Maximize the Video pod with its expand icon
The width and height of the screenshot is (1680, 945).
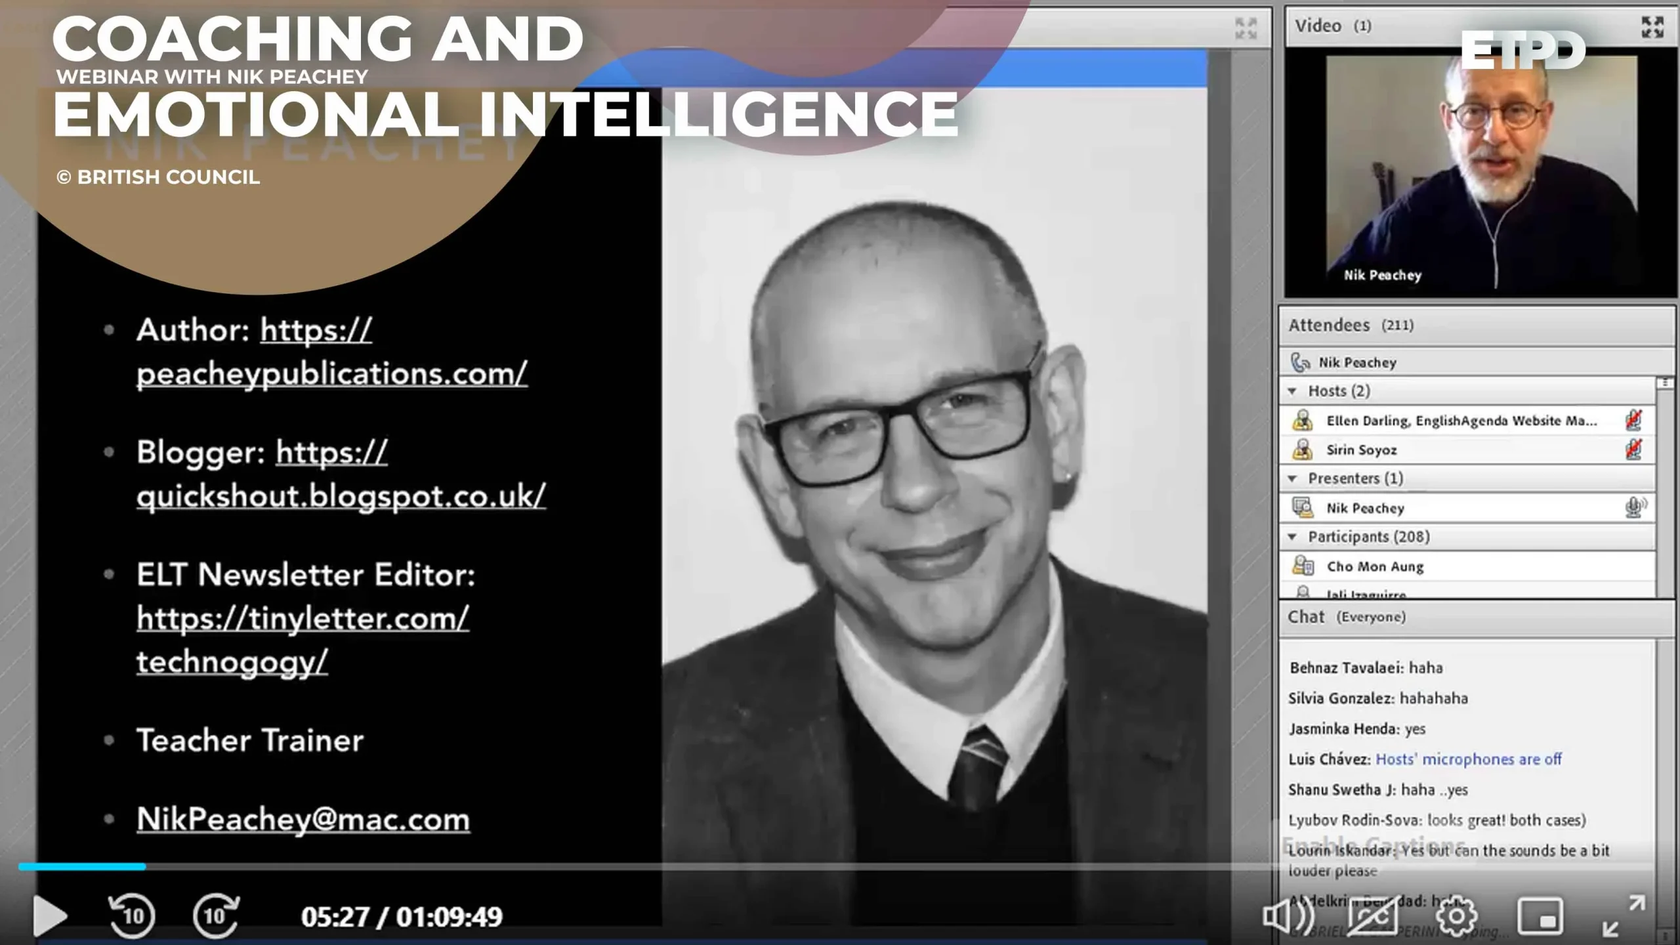1652,27
